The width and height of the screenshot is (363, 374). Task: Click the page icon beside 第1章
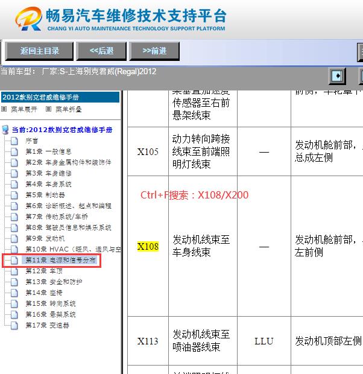(14, 151)
